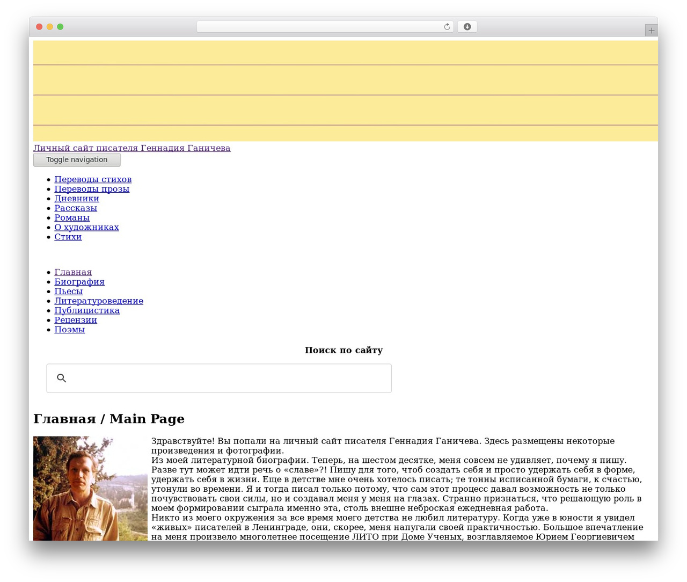Open the Стихи menu link
The image size is (687, 582).
tap(68, 237)
